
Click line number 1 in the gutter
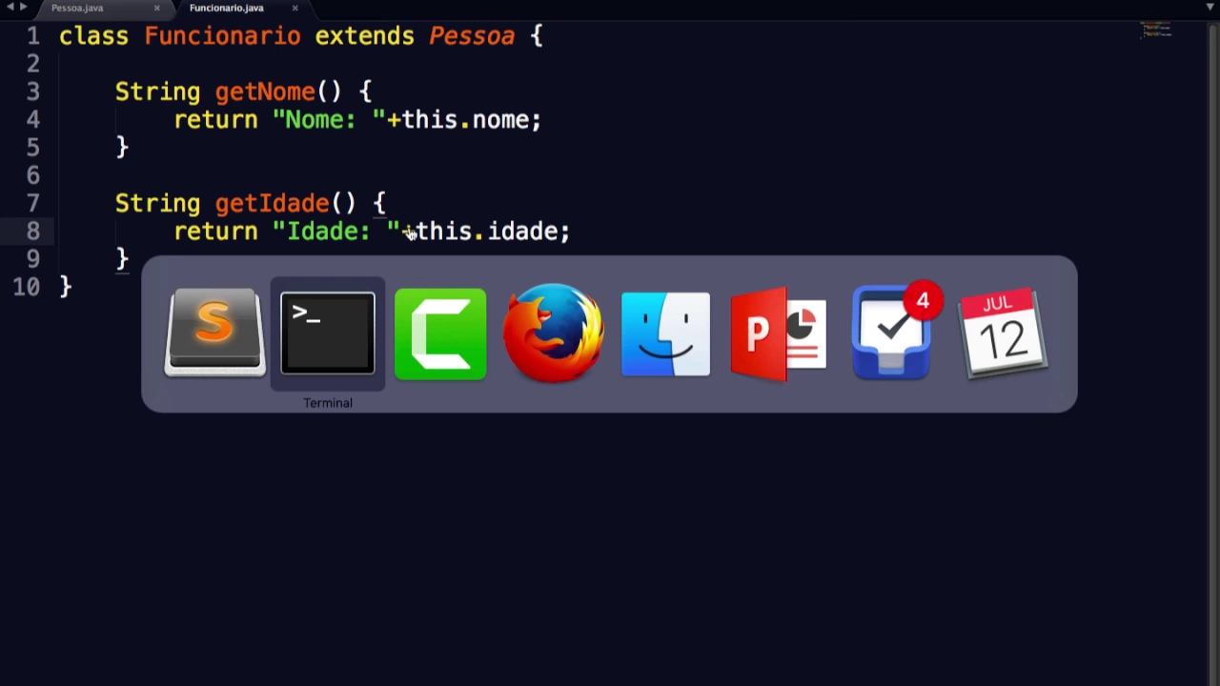pos(33,36)
